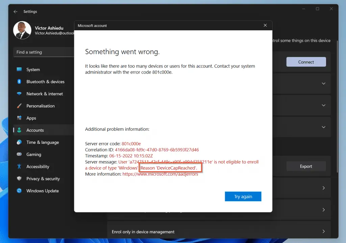
Task: Open Bluetooth & devices settings
Action: tap(44, 82)
